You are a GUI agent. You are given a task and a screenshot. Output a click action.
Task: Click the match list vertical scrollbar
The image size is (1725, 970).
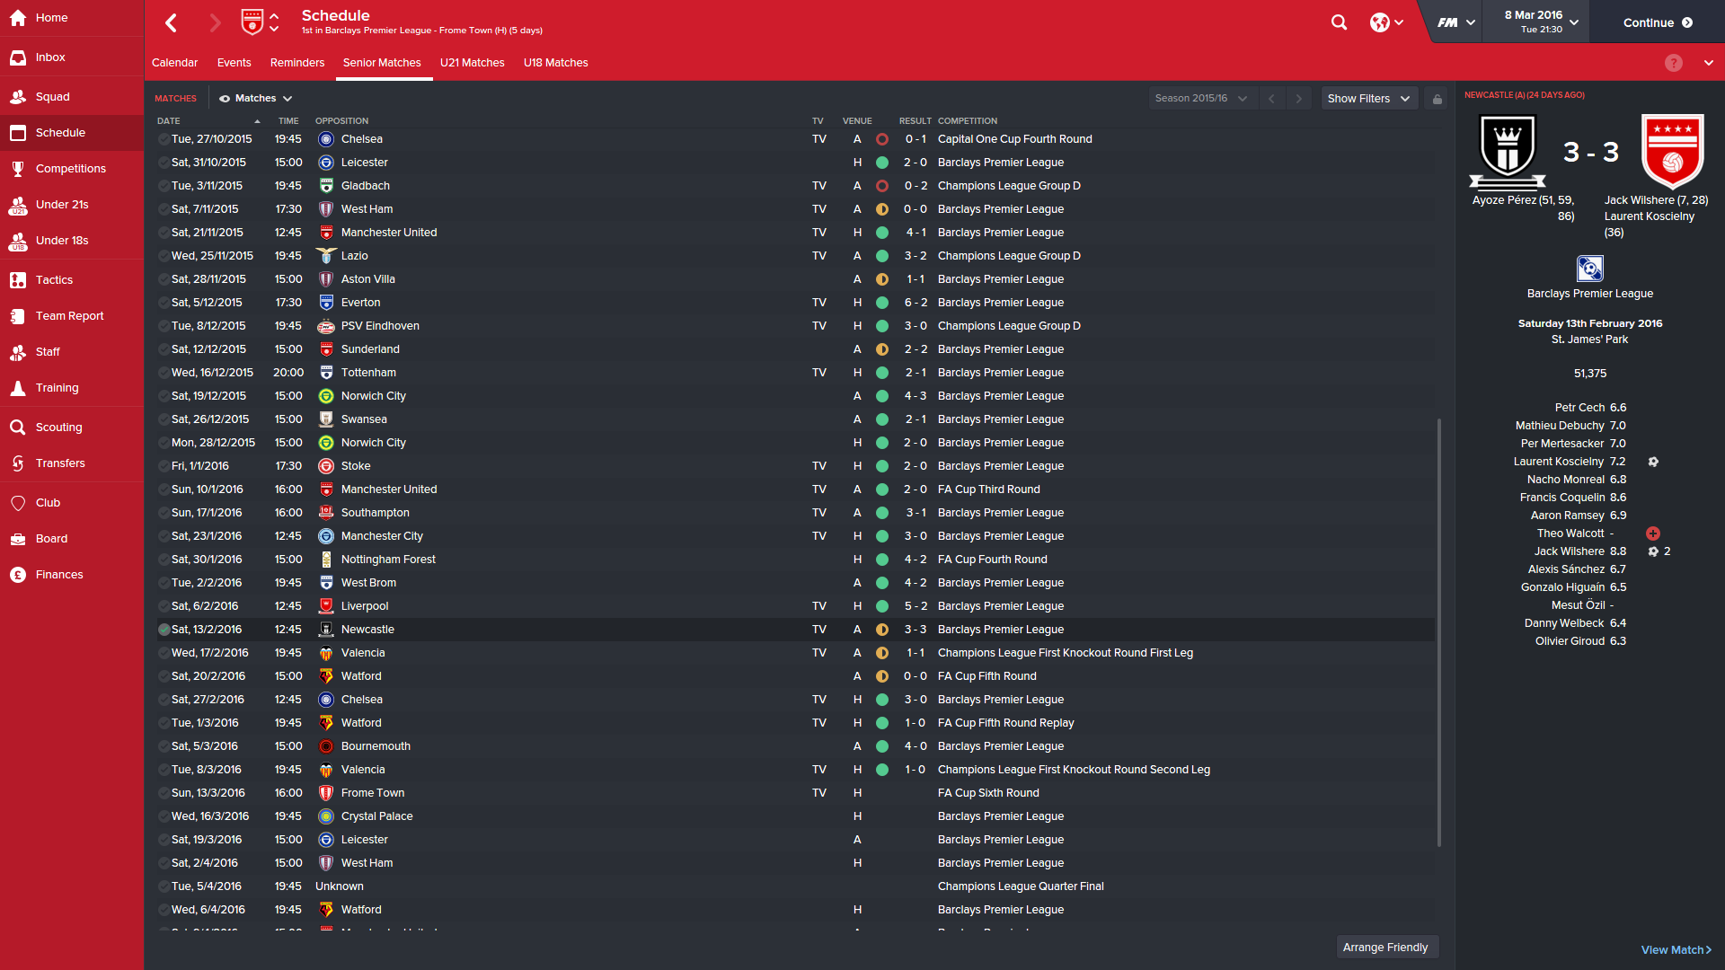pos(1439,632)
